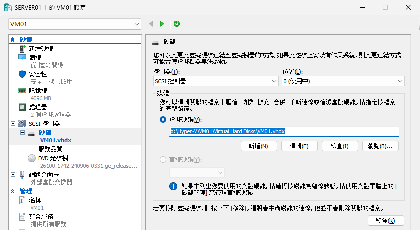Select the DVD 光碟機 disc icon
This screenshot has height=230, width=420.
(x=31, y=158)
